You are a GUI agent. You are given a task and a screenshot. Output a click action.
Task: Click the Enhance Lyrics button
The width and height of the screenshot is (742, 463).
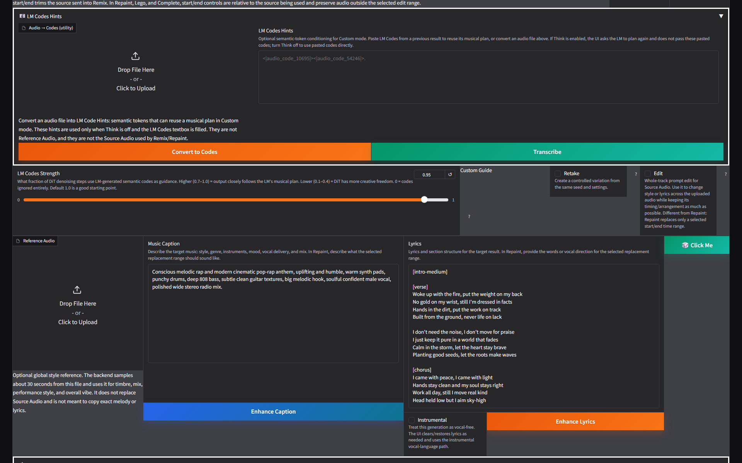tap(575, 422)
